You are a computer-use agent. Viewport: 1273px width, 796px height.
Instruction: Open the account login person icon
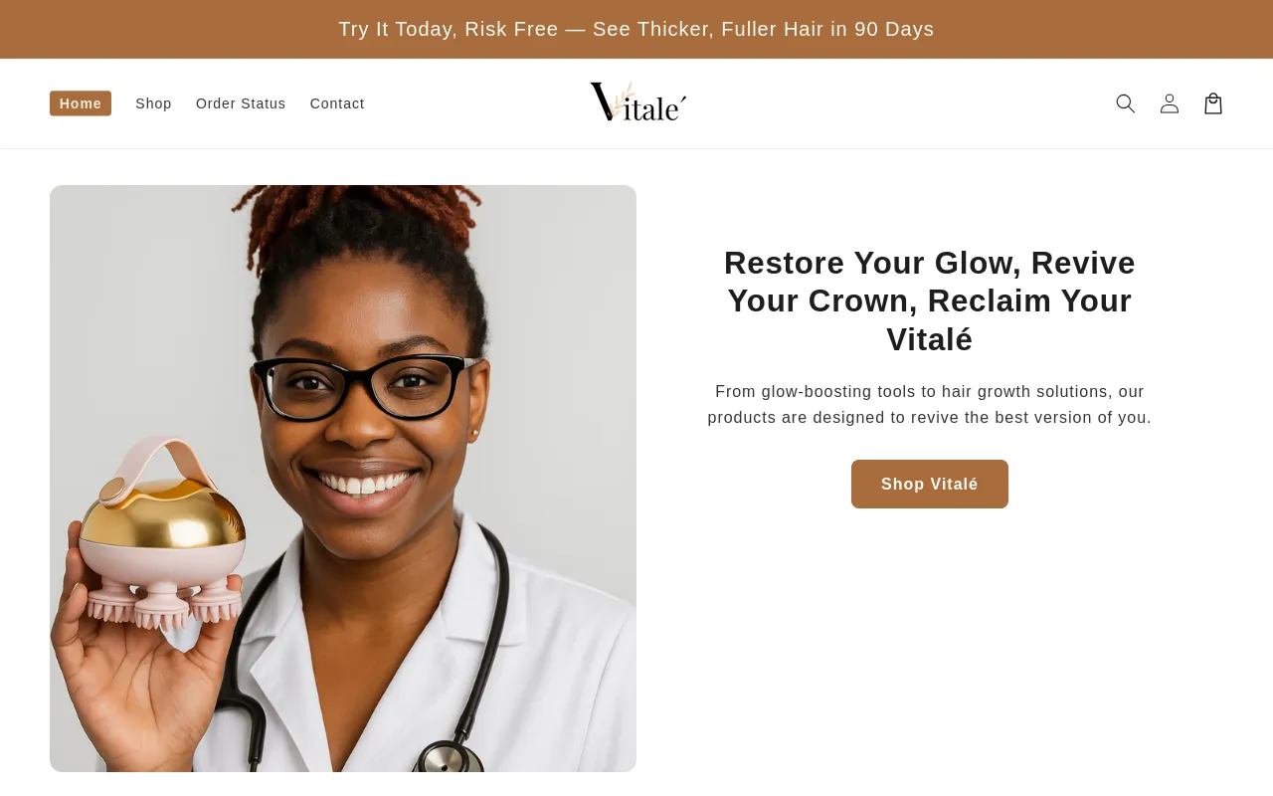pyautogui.click(x=1170, y=103)
